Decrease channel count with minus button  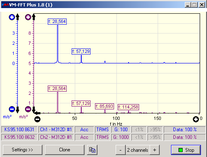pos(120,150)
